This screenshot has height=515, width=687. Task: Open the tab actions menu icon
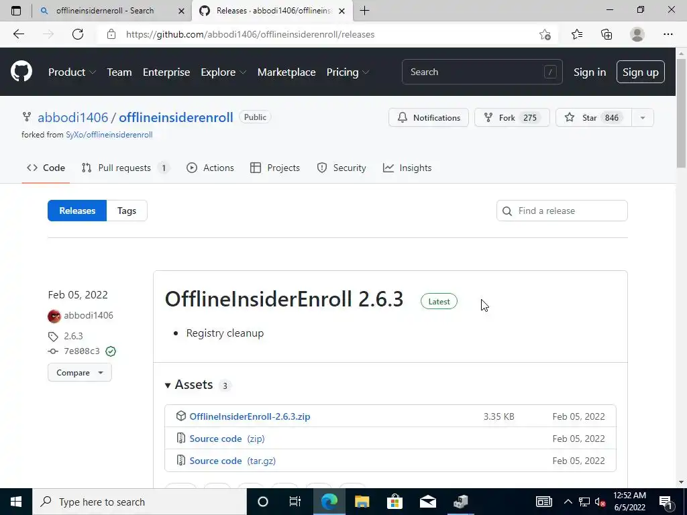(x=16, y=11)
